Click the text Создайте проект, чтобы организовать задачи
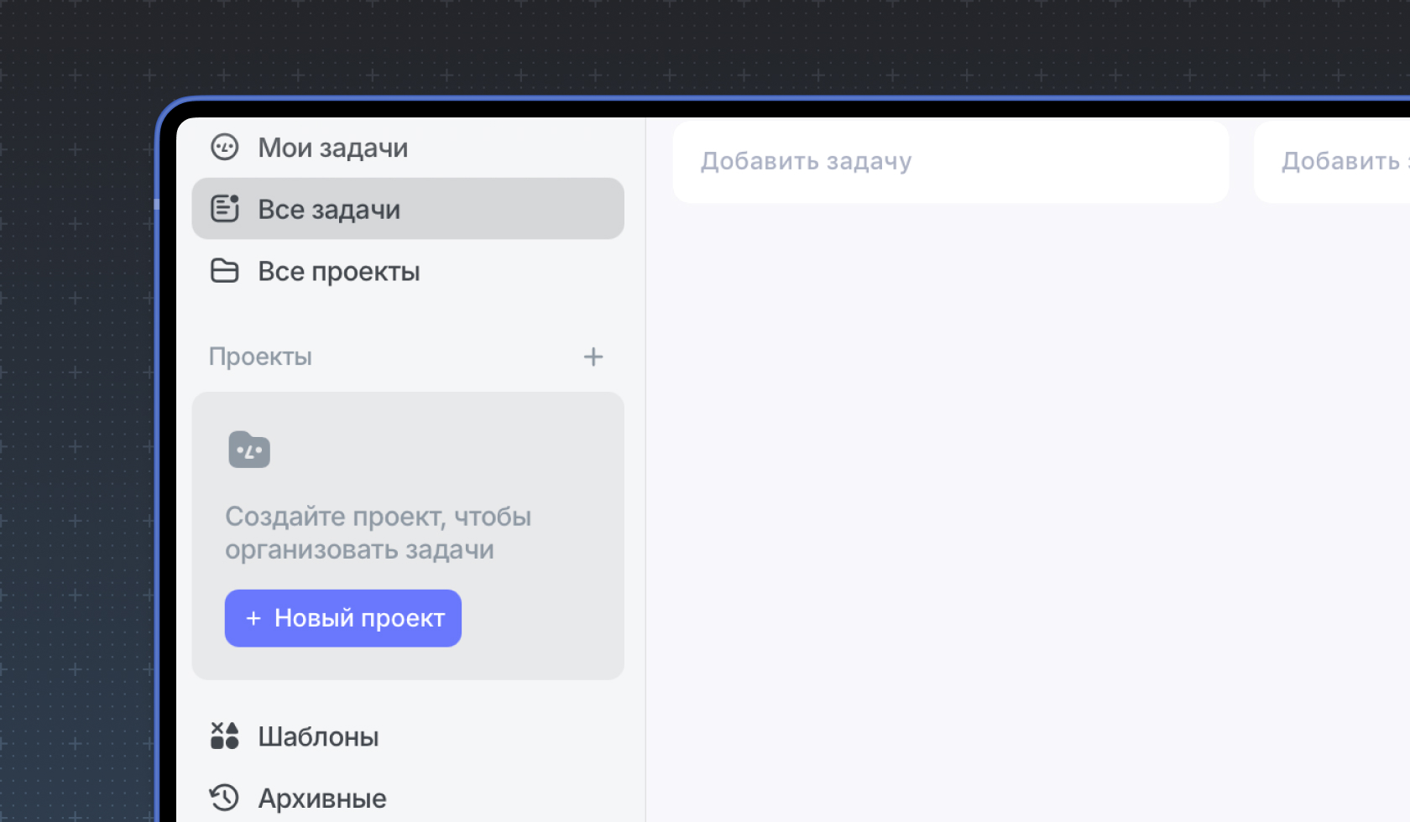Viewport: 1410px width, 822px height. click(378, 533)
